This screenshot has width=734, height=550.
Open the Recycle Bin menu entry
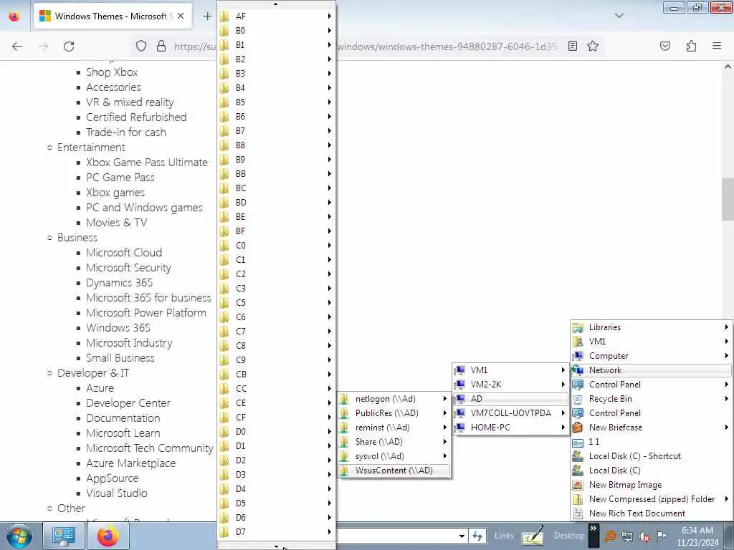651,399
